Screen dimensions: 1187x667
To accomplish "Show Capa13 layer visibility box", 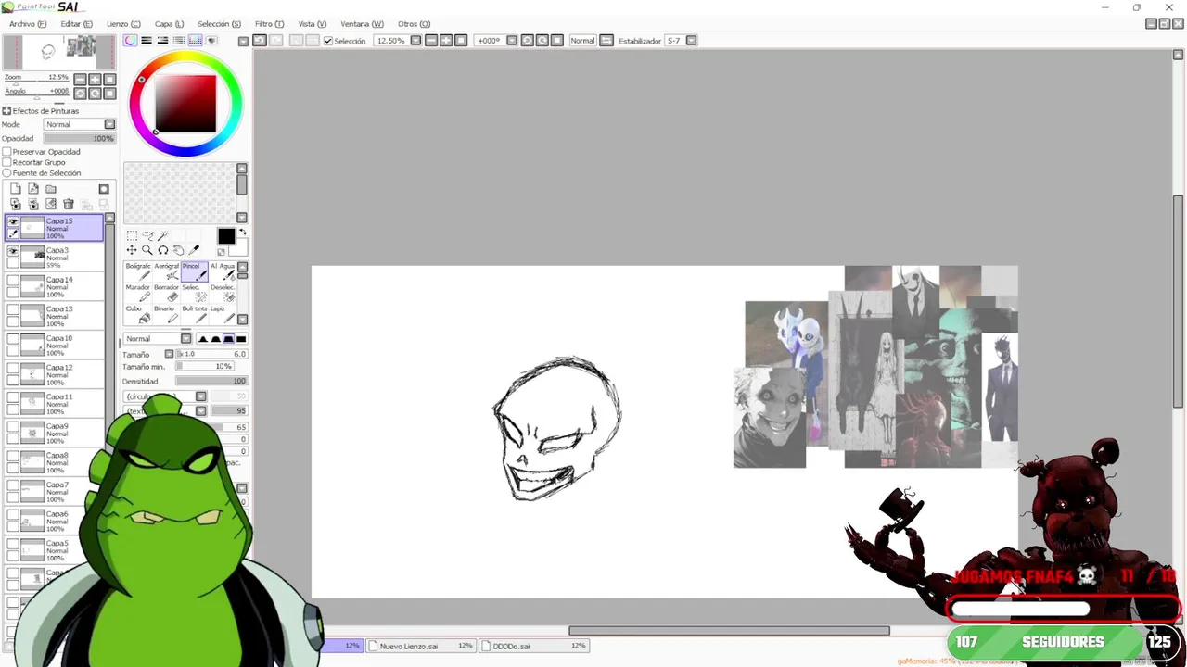I will tap(13, 310).
